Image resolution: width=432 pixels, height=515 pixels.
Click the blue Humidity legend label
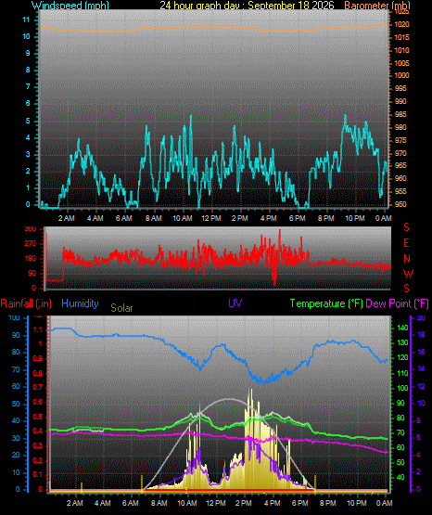click(x=80, y=303)
